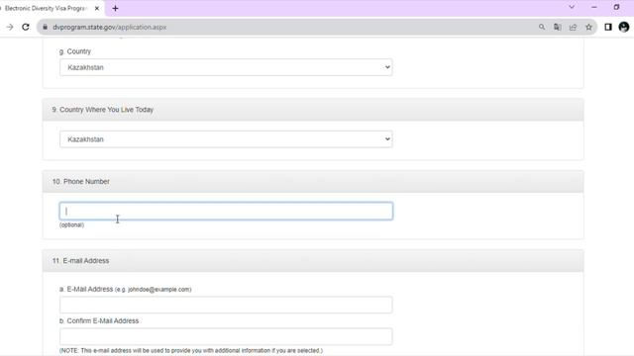The height and width of the screenshot is (356, 634).
Task: Click the forward navigation arrow
Action: 10,27
